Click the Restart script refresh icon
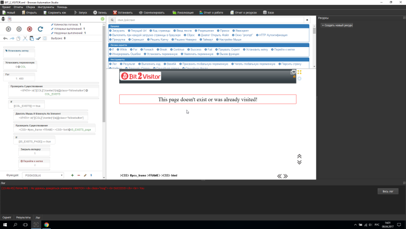Screen dimensions: 406x229 tap(40, 29)
